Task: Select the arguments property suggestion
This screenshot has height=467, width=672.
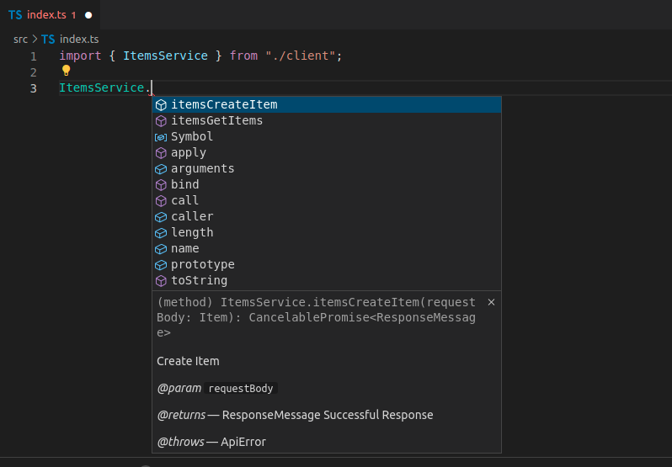Action: point(202,168)
